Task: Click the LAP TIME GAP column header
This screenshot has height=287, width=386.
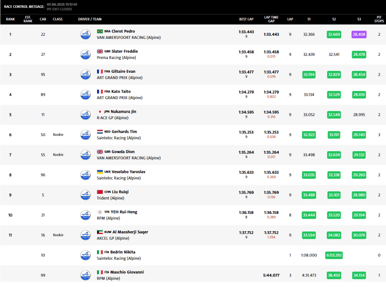Action: click(271, 19)
